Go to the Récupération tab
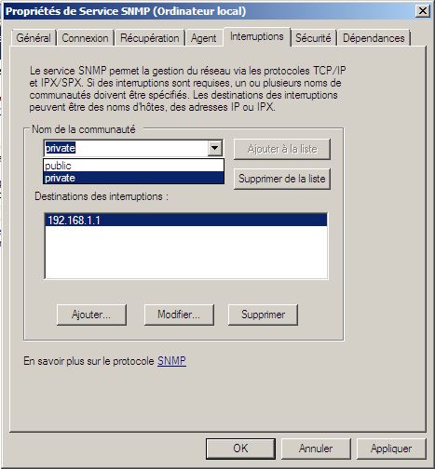This screenshot has width=435, height=469. tap(150, 38)
